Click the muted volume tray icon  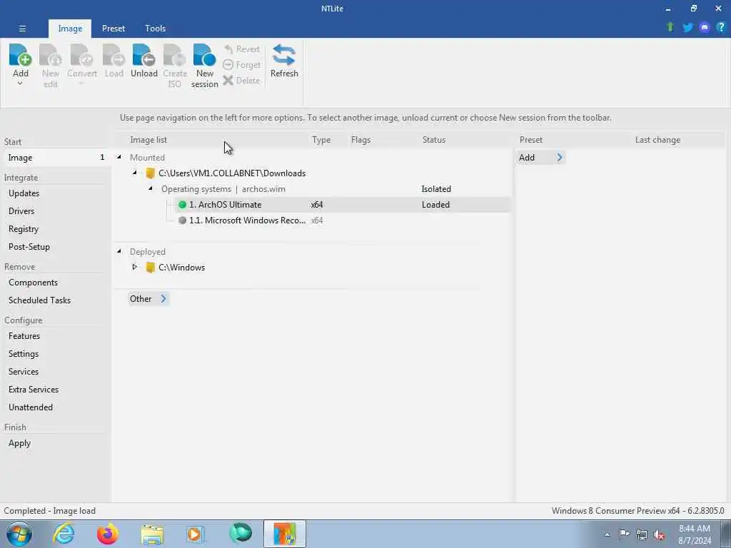click(659, 535)
